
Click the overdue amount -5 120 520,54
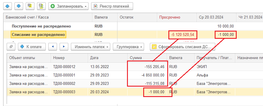coord(183,34)
